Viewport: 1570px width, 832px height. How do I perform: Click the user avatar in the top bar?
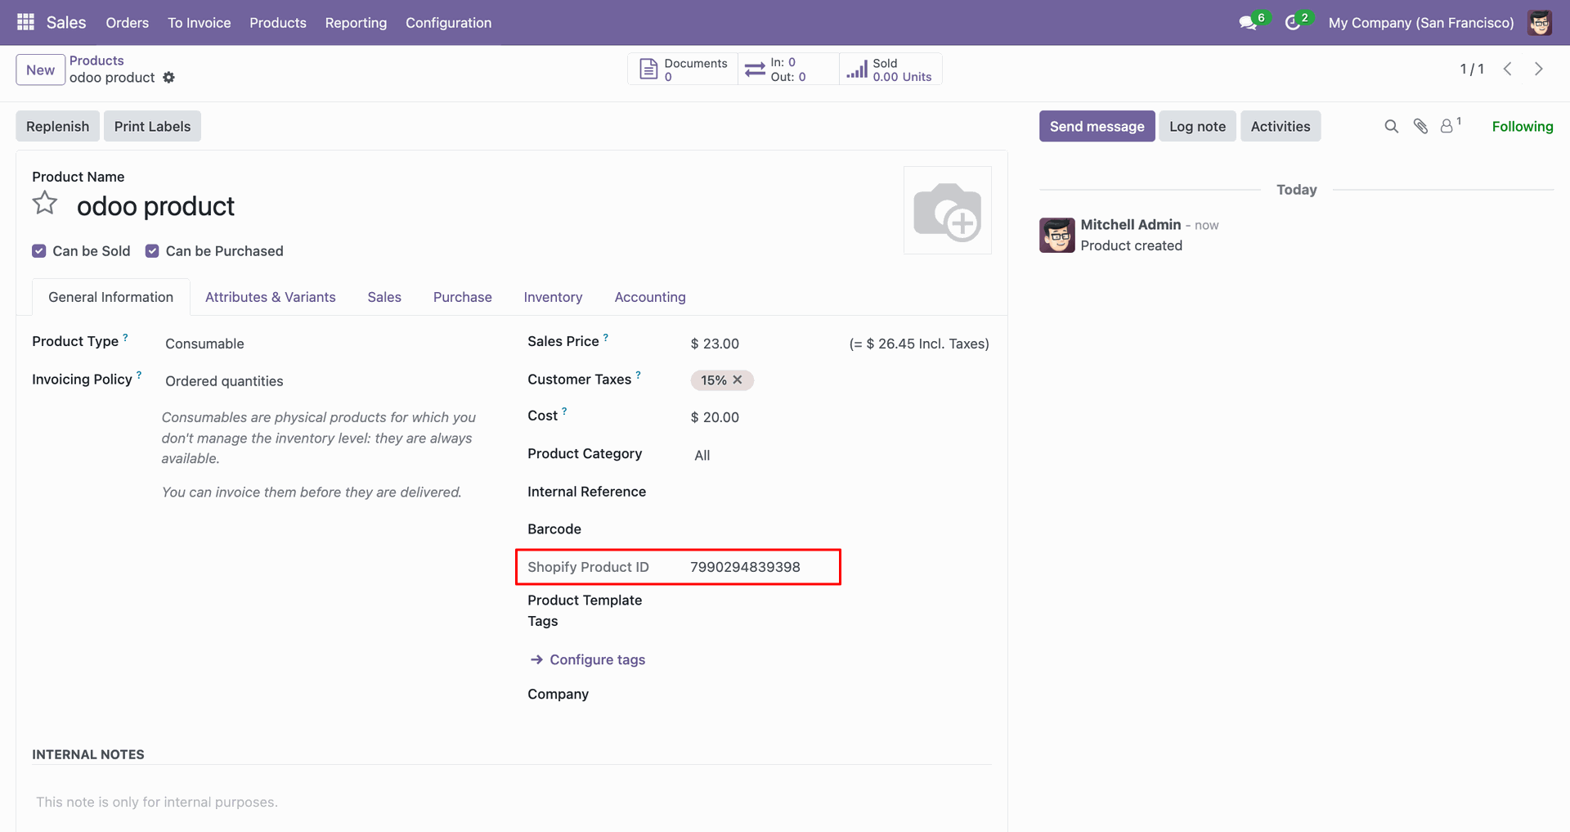(x=1540, y=23)
